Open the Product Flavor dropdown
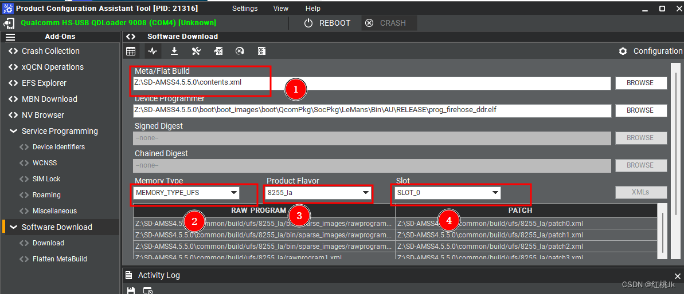Viewport: 684px width, 294px height. click(x=318, y=193)
